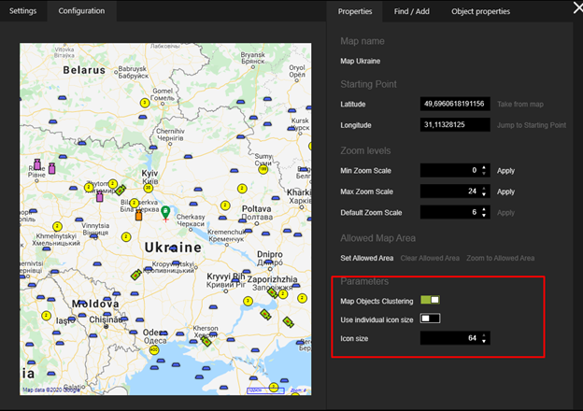This screenshot has width=583, height=411.
Task: Click the green camera icon at Zaporizhzhia
Action: (273, 292)
